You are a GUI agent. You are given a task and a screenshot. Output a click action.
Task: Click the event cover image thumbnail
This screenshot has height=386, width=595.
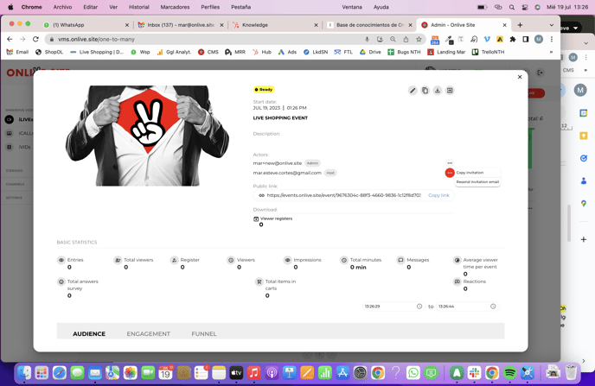147,136
